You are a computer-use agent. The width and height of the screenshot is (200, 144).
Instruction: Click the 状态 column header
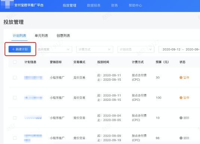click(x=182, y=62)
